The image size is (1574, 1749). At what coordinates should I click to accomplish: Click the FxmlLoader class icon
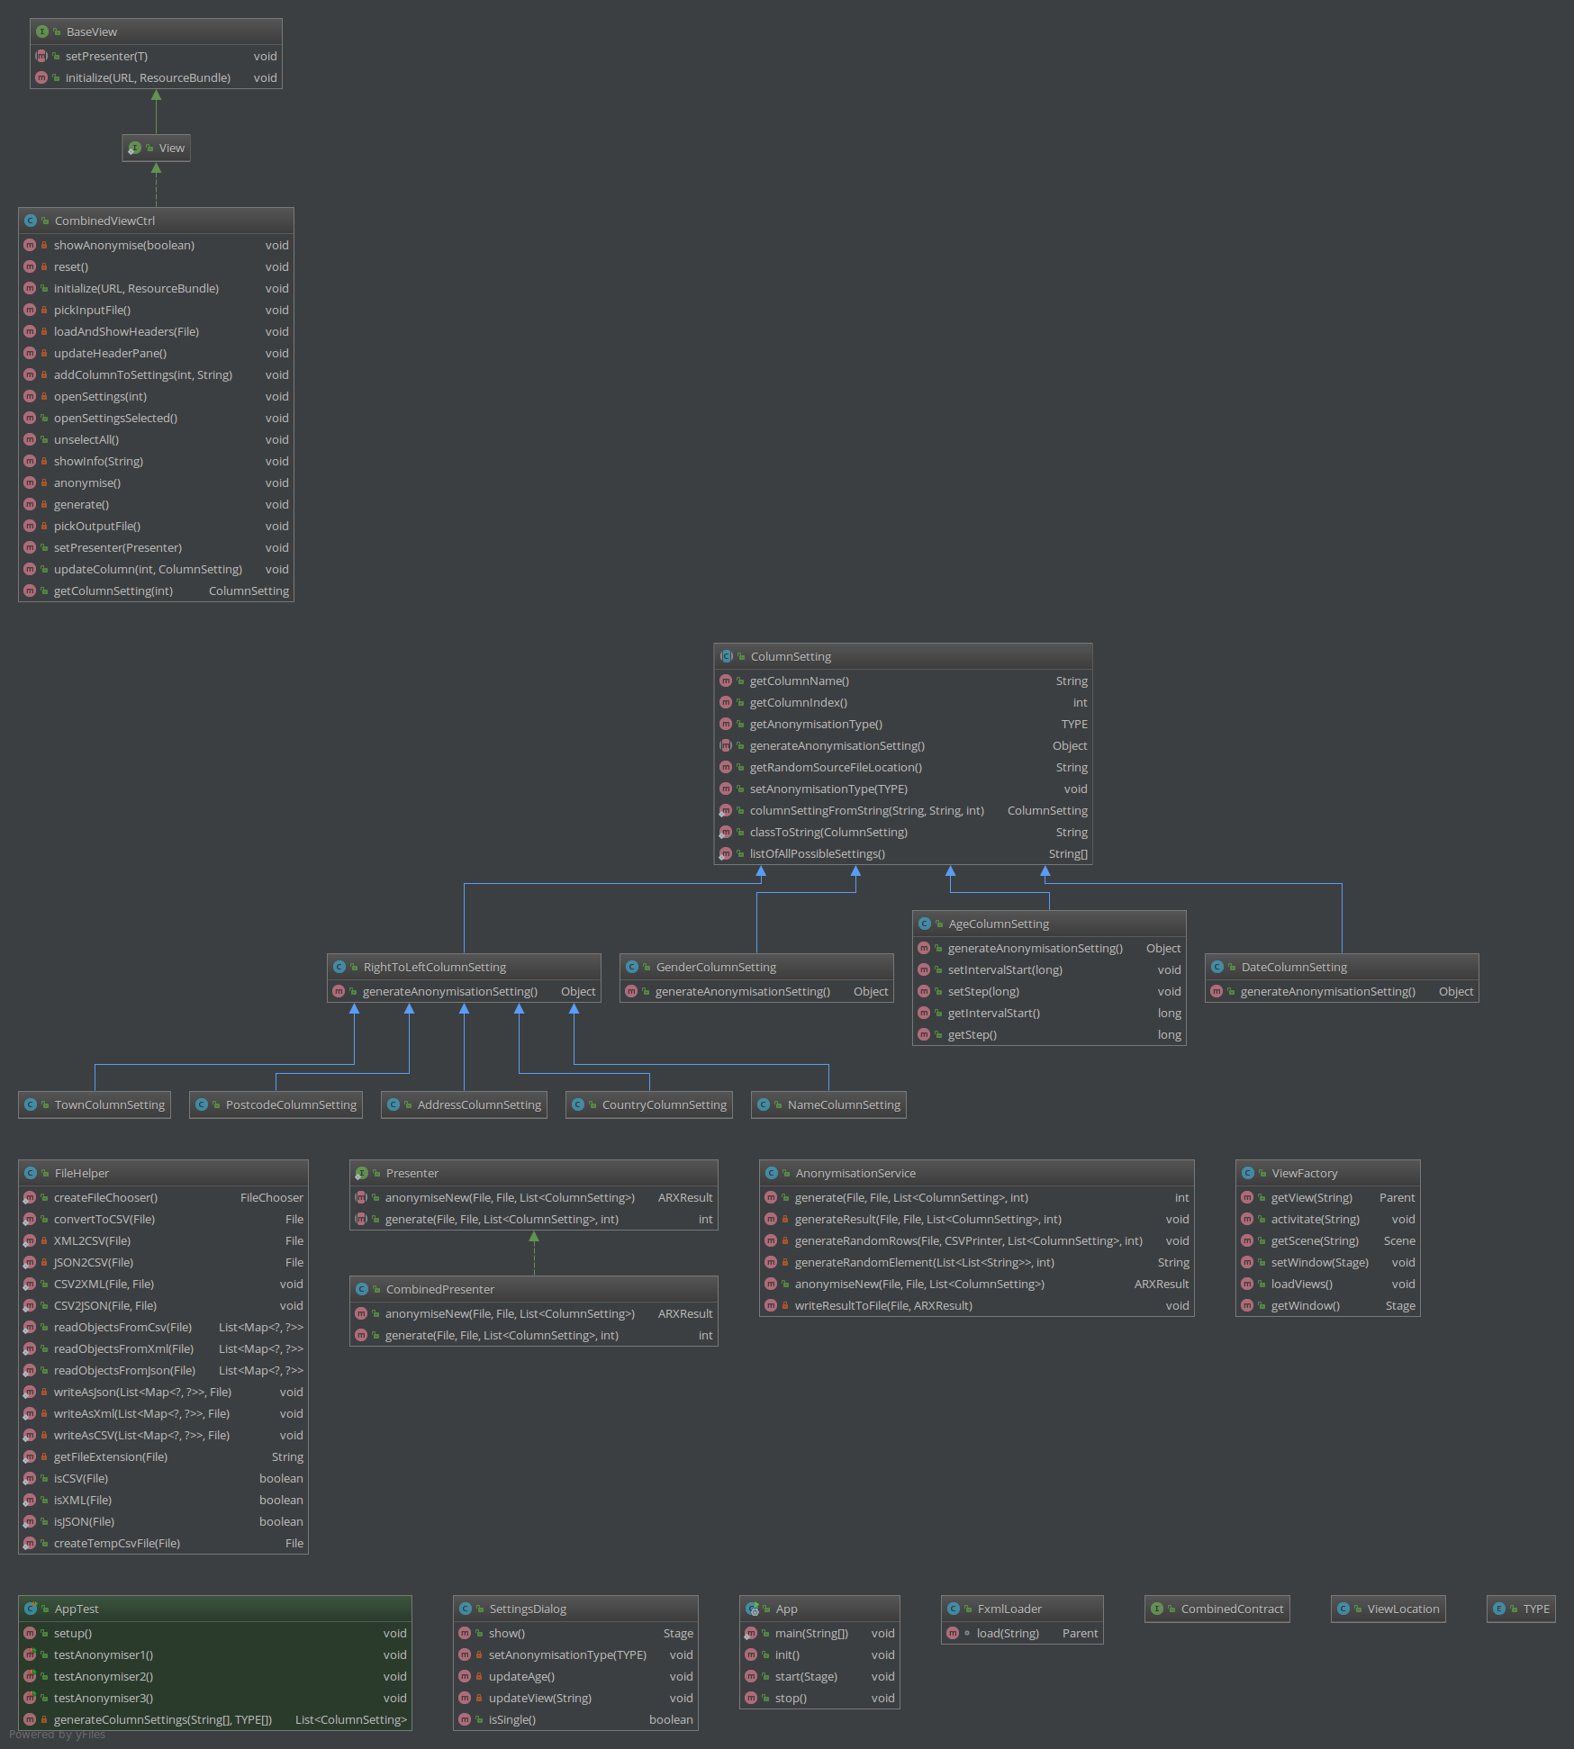click(x=953, y=1609)
